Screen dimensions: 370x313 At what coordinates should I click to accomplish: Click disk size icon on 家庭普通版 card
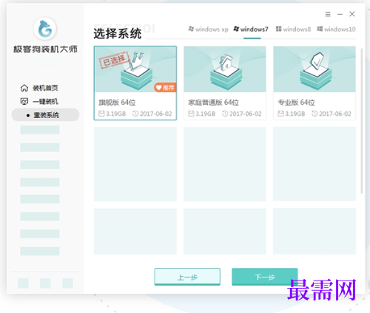coord(191,114)
